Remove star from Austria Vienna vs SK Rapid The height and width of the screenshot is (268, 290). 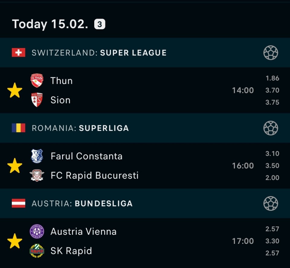click(15, 241)
